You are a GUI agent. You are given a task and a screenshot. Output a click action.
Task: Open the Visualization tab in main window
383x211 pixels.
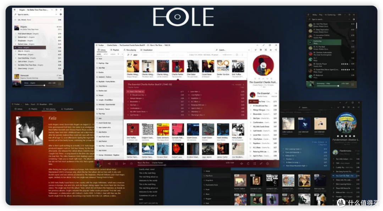point(146,50)
